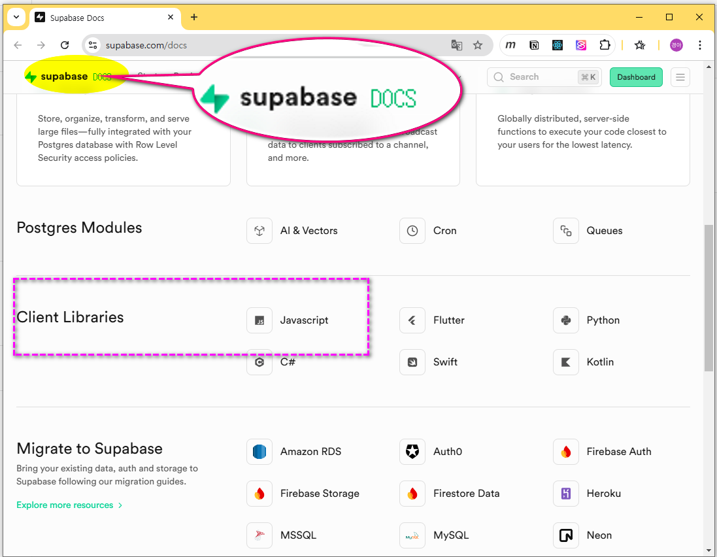Select the Python library icon
The image size is (717, 557).
(566, 320)
